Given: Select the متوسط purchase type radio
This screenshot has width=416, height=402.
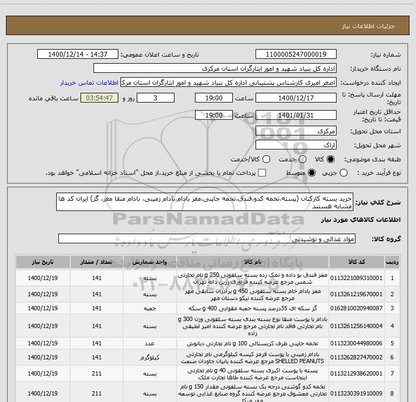Looking at the screenshot, I should point(312,173).
